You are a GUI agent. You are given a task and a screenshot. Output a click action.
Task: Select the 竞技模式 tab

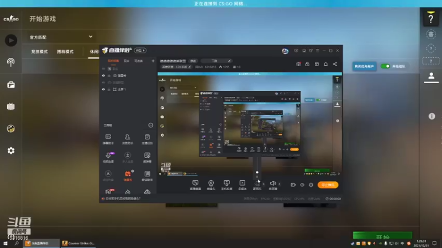tap(39, 51)
